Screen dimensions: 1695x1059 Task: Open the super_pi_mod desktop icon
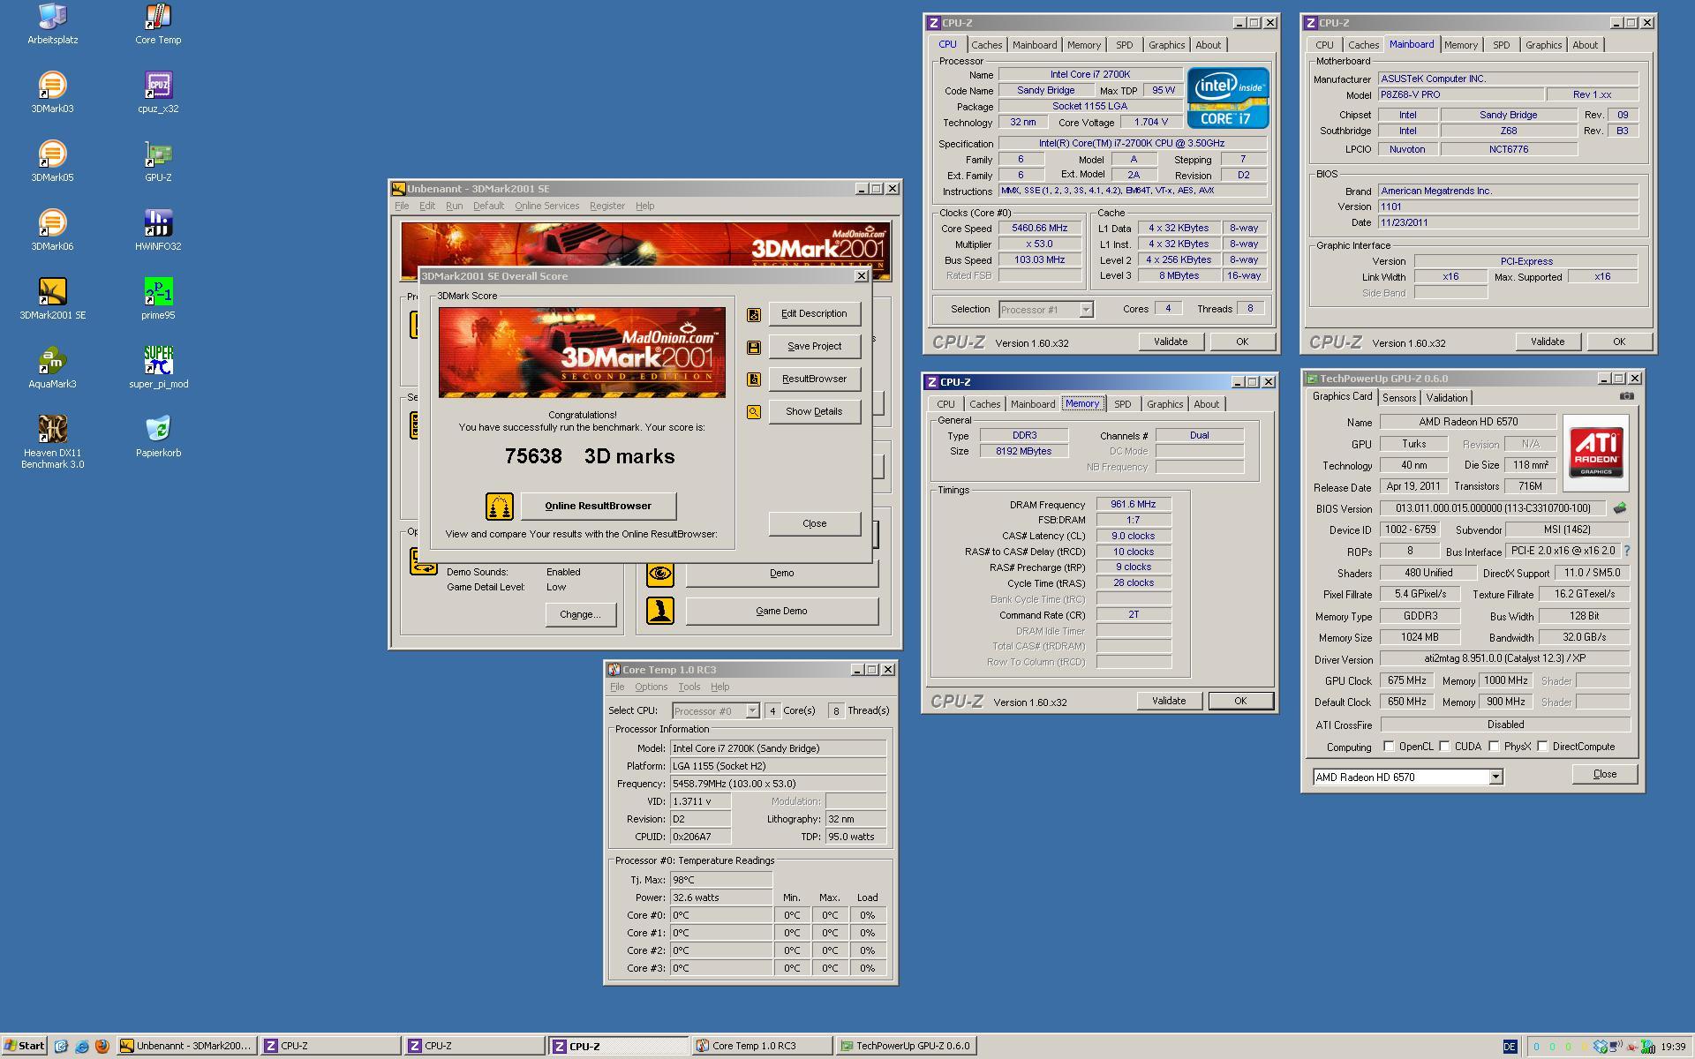158,368
